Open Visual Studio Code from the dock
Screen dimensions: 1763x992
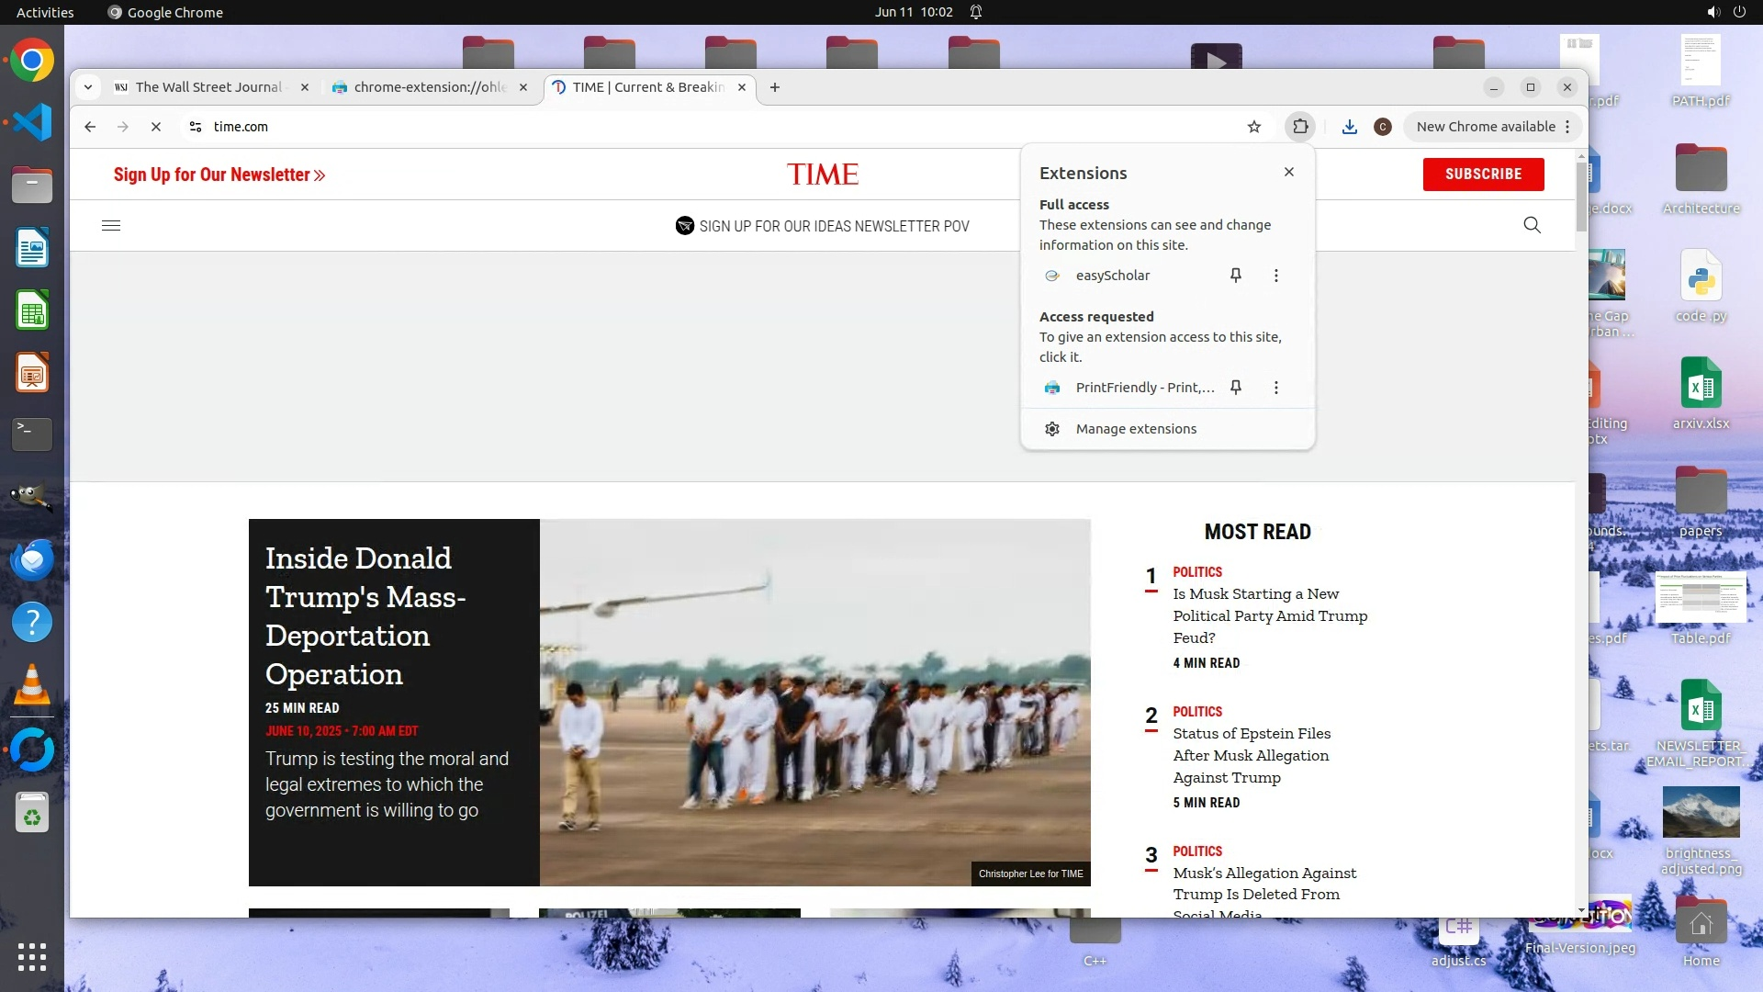click(x=32, y=122)
